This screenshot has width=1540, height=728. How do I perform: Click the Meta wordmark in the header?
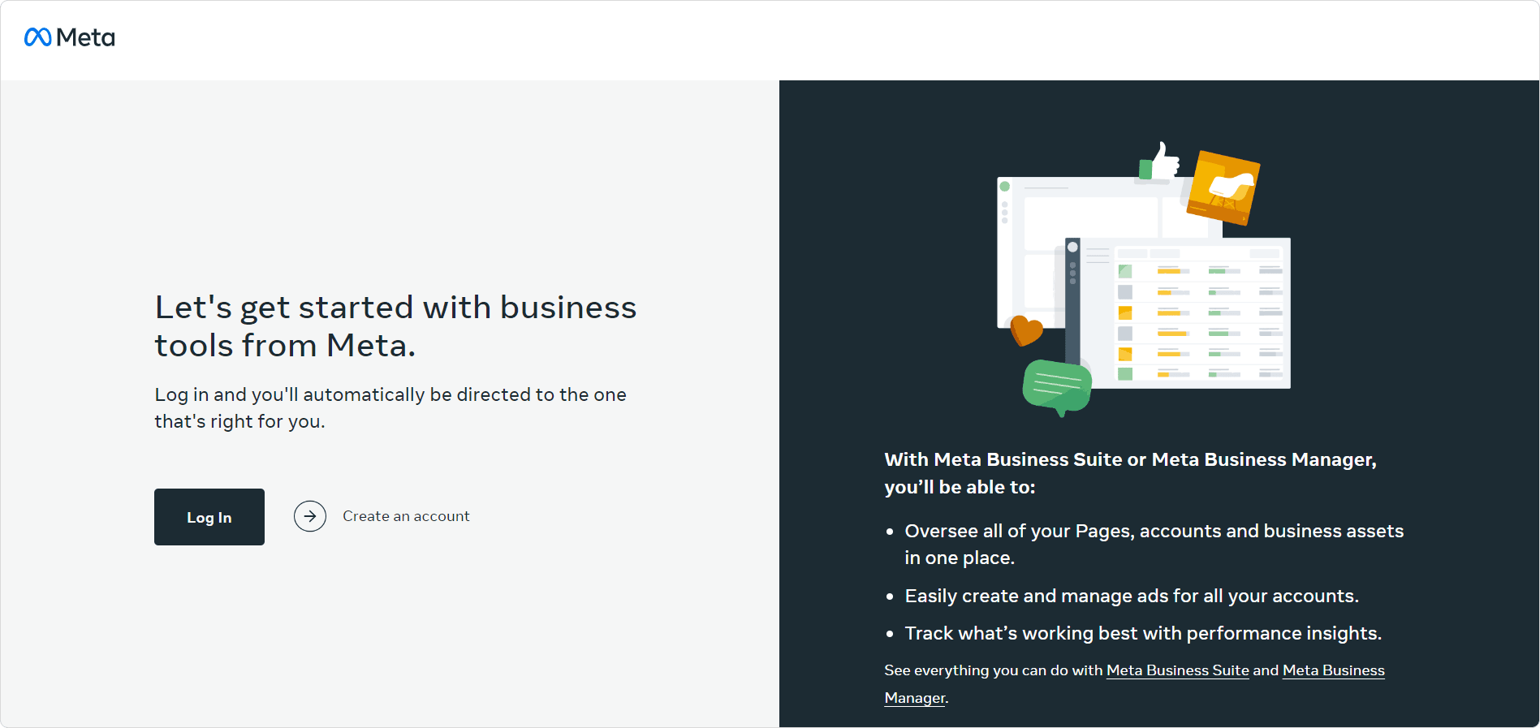tap(85, 38)
